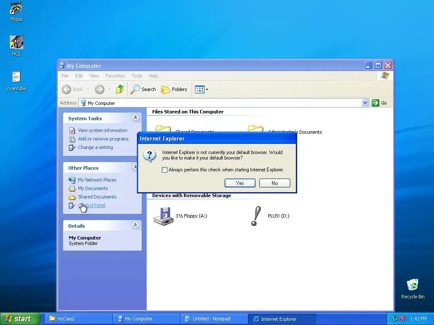Collapse the Details panel
This screenshot has height=325, width=434.
(x=135, y=225)
